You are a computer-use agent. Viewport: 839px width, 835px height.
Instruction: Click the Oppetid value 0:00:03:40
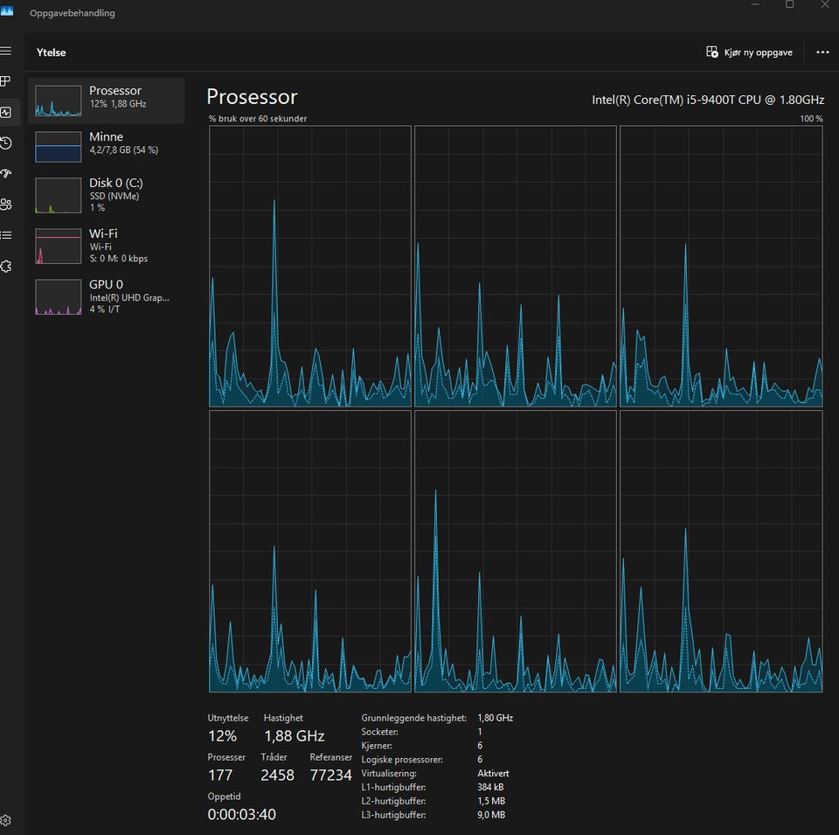242,814
